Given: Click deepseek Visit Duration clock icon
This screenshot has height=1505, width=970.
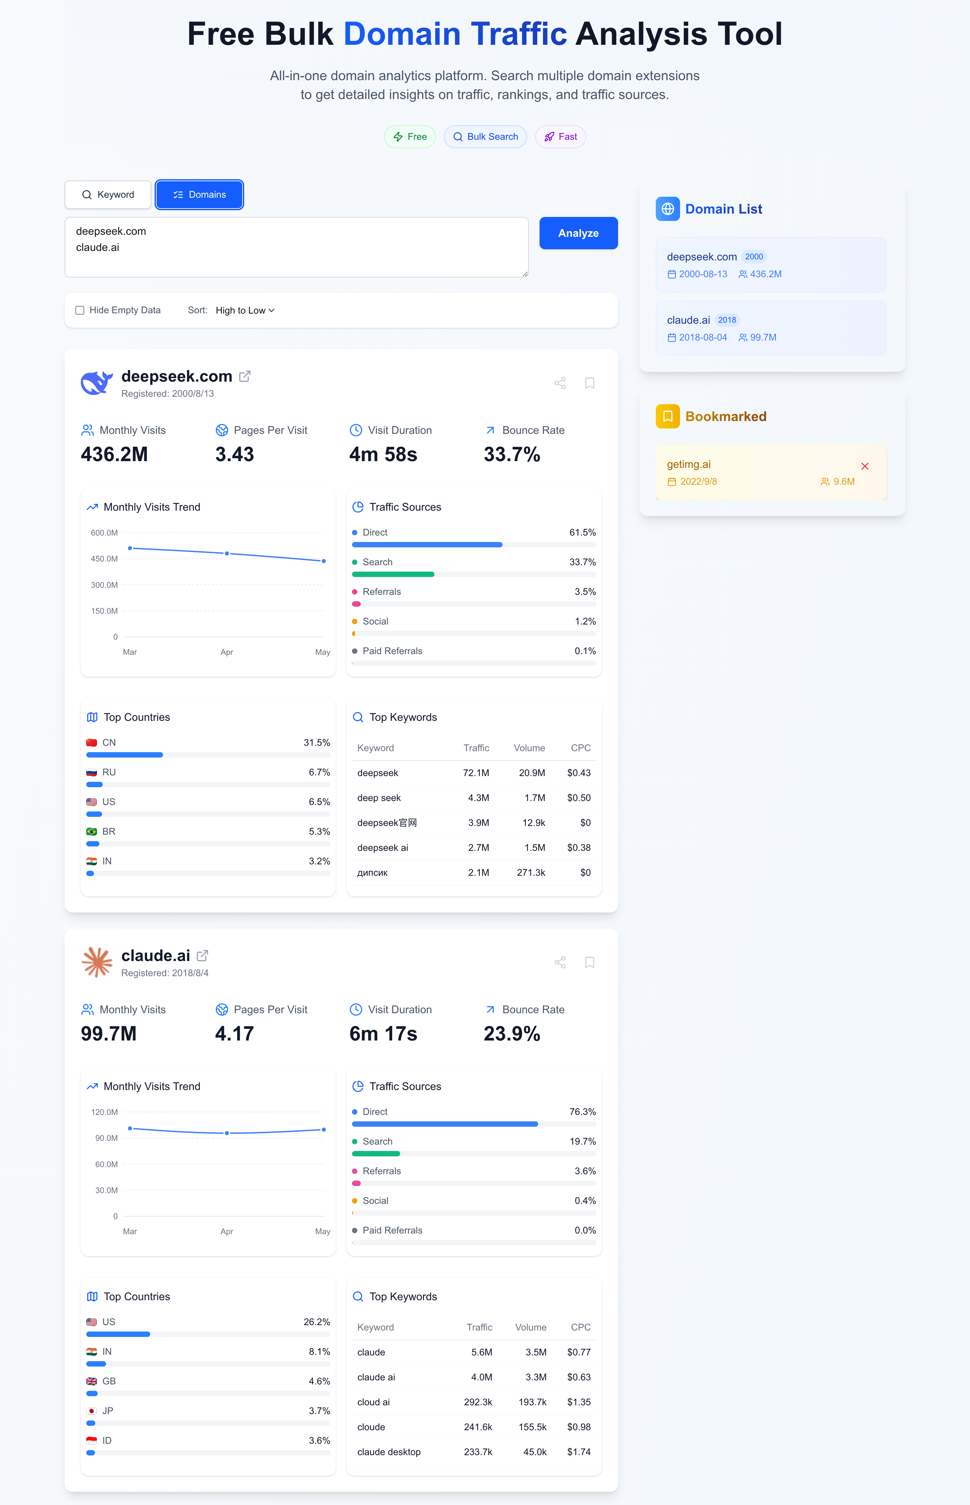Looking at the screenshot, I should (356, 430).
